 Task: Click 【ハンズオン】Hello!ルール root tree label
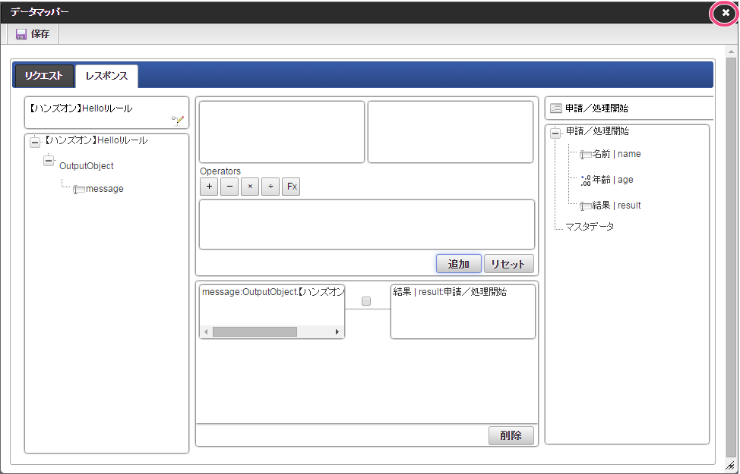click(x=95, y=140)
